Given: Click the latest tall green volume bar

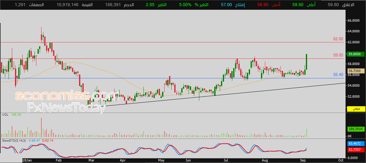Looking at the screenshot, I should click(306, 133).
